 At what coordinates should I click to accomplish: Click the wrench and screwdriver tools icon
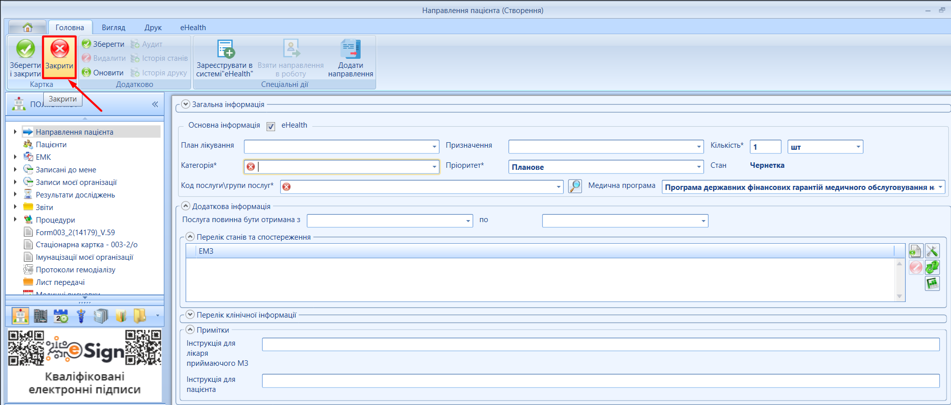[x=932, y=251]
